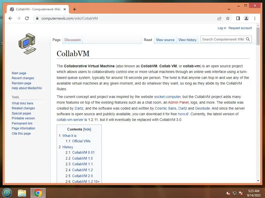Open Related changes link

click(23, 108)
